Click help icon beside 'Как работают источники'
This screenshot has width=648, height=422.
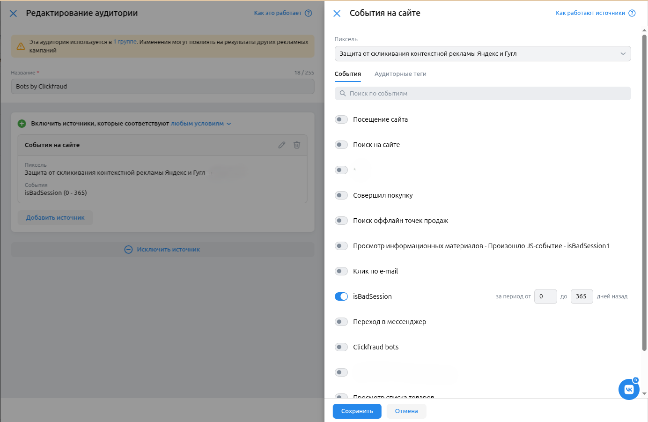632,13
